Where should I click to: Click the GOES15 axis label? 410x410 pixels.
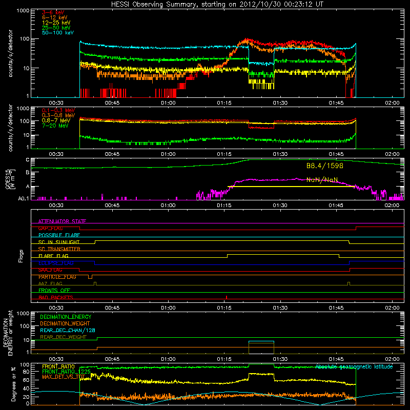coord(10,179)
